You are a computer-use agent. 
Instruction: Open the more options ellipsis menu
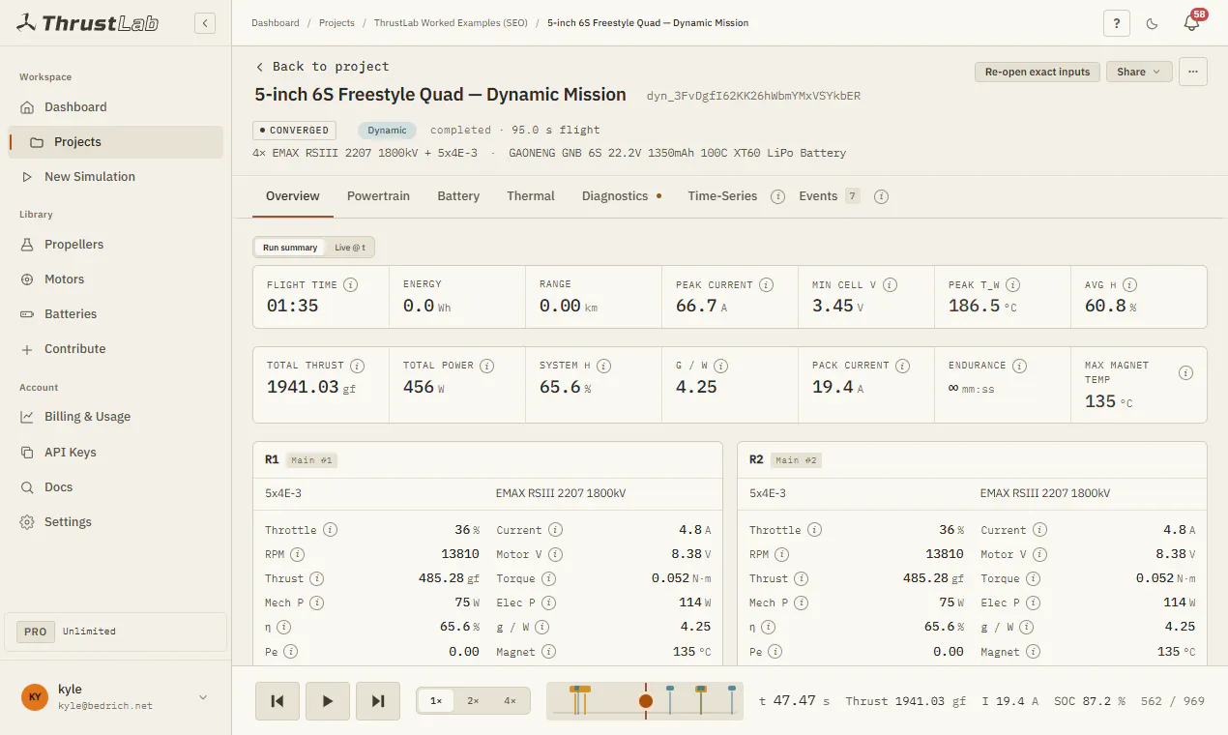[1193, 72]
